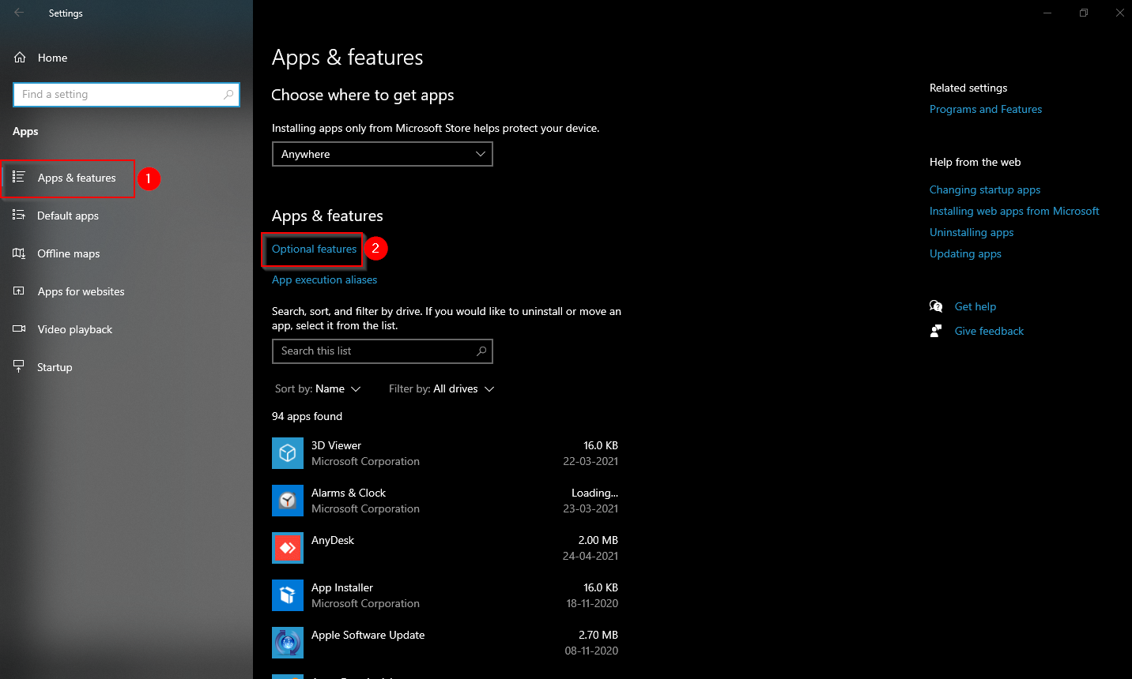Viewport: 1132px width, 679px height.
Task: Click the AnyDesk app icon
Action: 288,548
